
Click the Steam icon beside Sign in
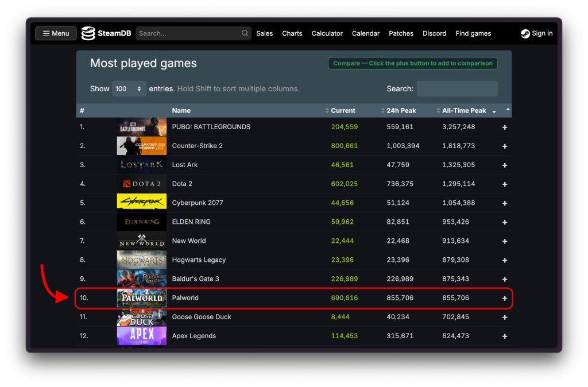tap(525, 34)
